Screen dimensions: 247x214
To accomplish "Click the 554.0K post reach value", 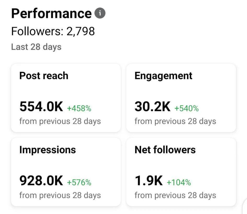I will pyautogui.click(x=41, y=107).
